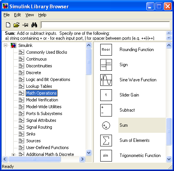Click the Sine Wave Function label
The height and width of the screenshot is (171, 174).
click(138, 80)
